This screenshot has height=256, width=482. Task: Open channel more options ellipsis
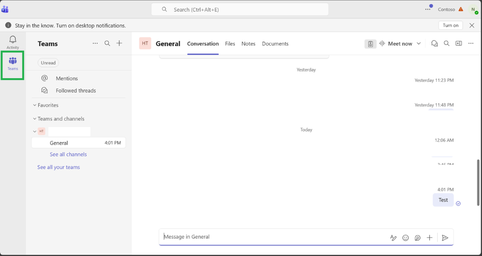(471, 44)
